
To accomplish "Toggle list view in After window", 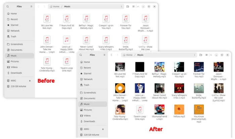I will (207, 55).
